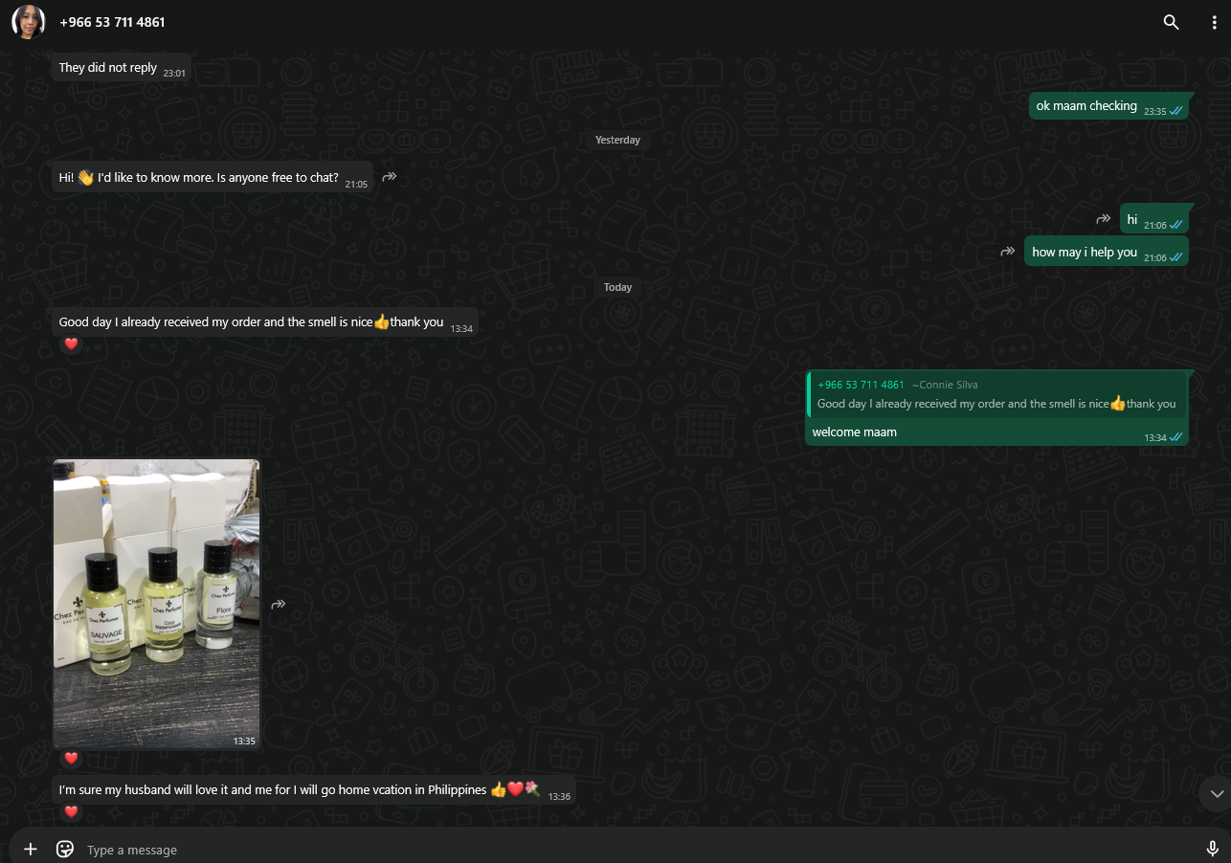
Task: Open the emoji and sticker picker
Action: point(65,849)
